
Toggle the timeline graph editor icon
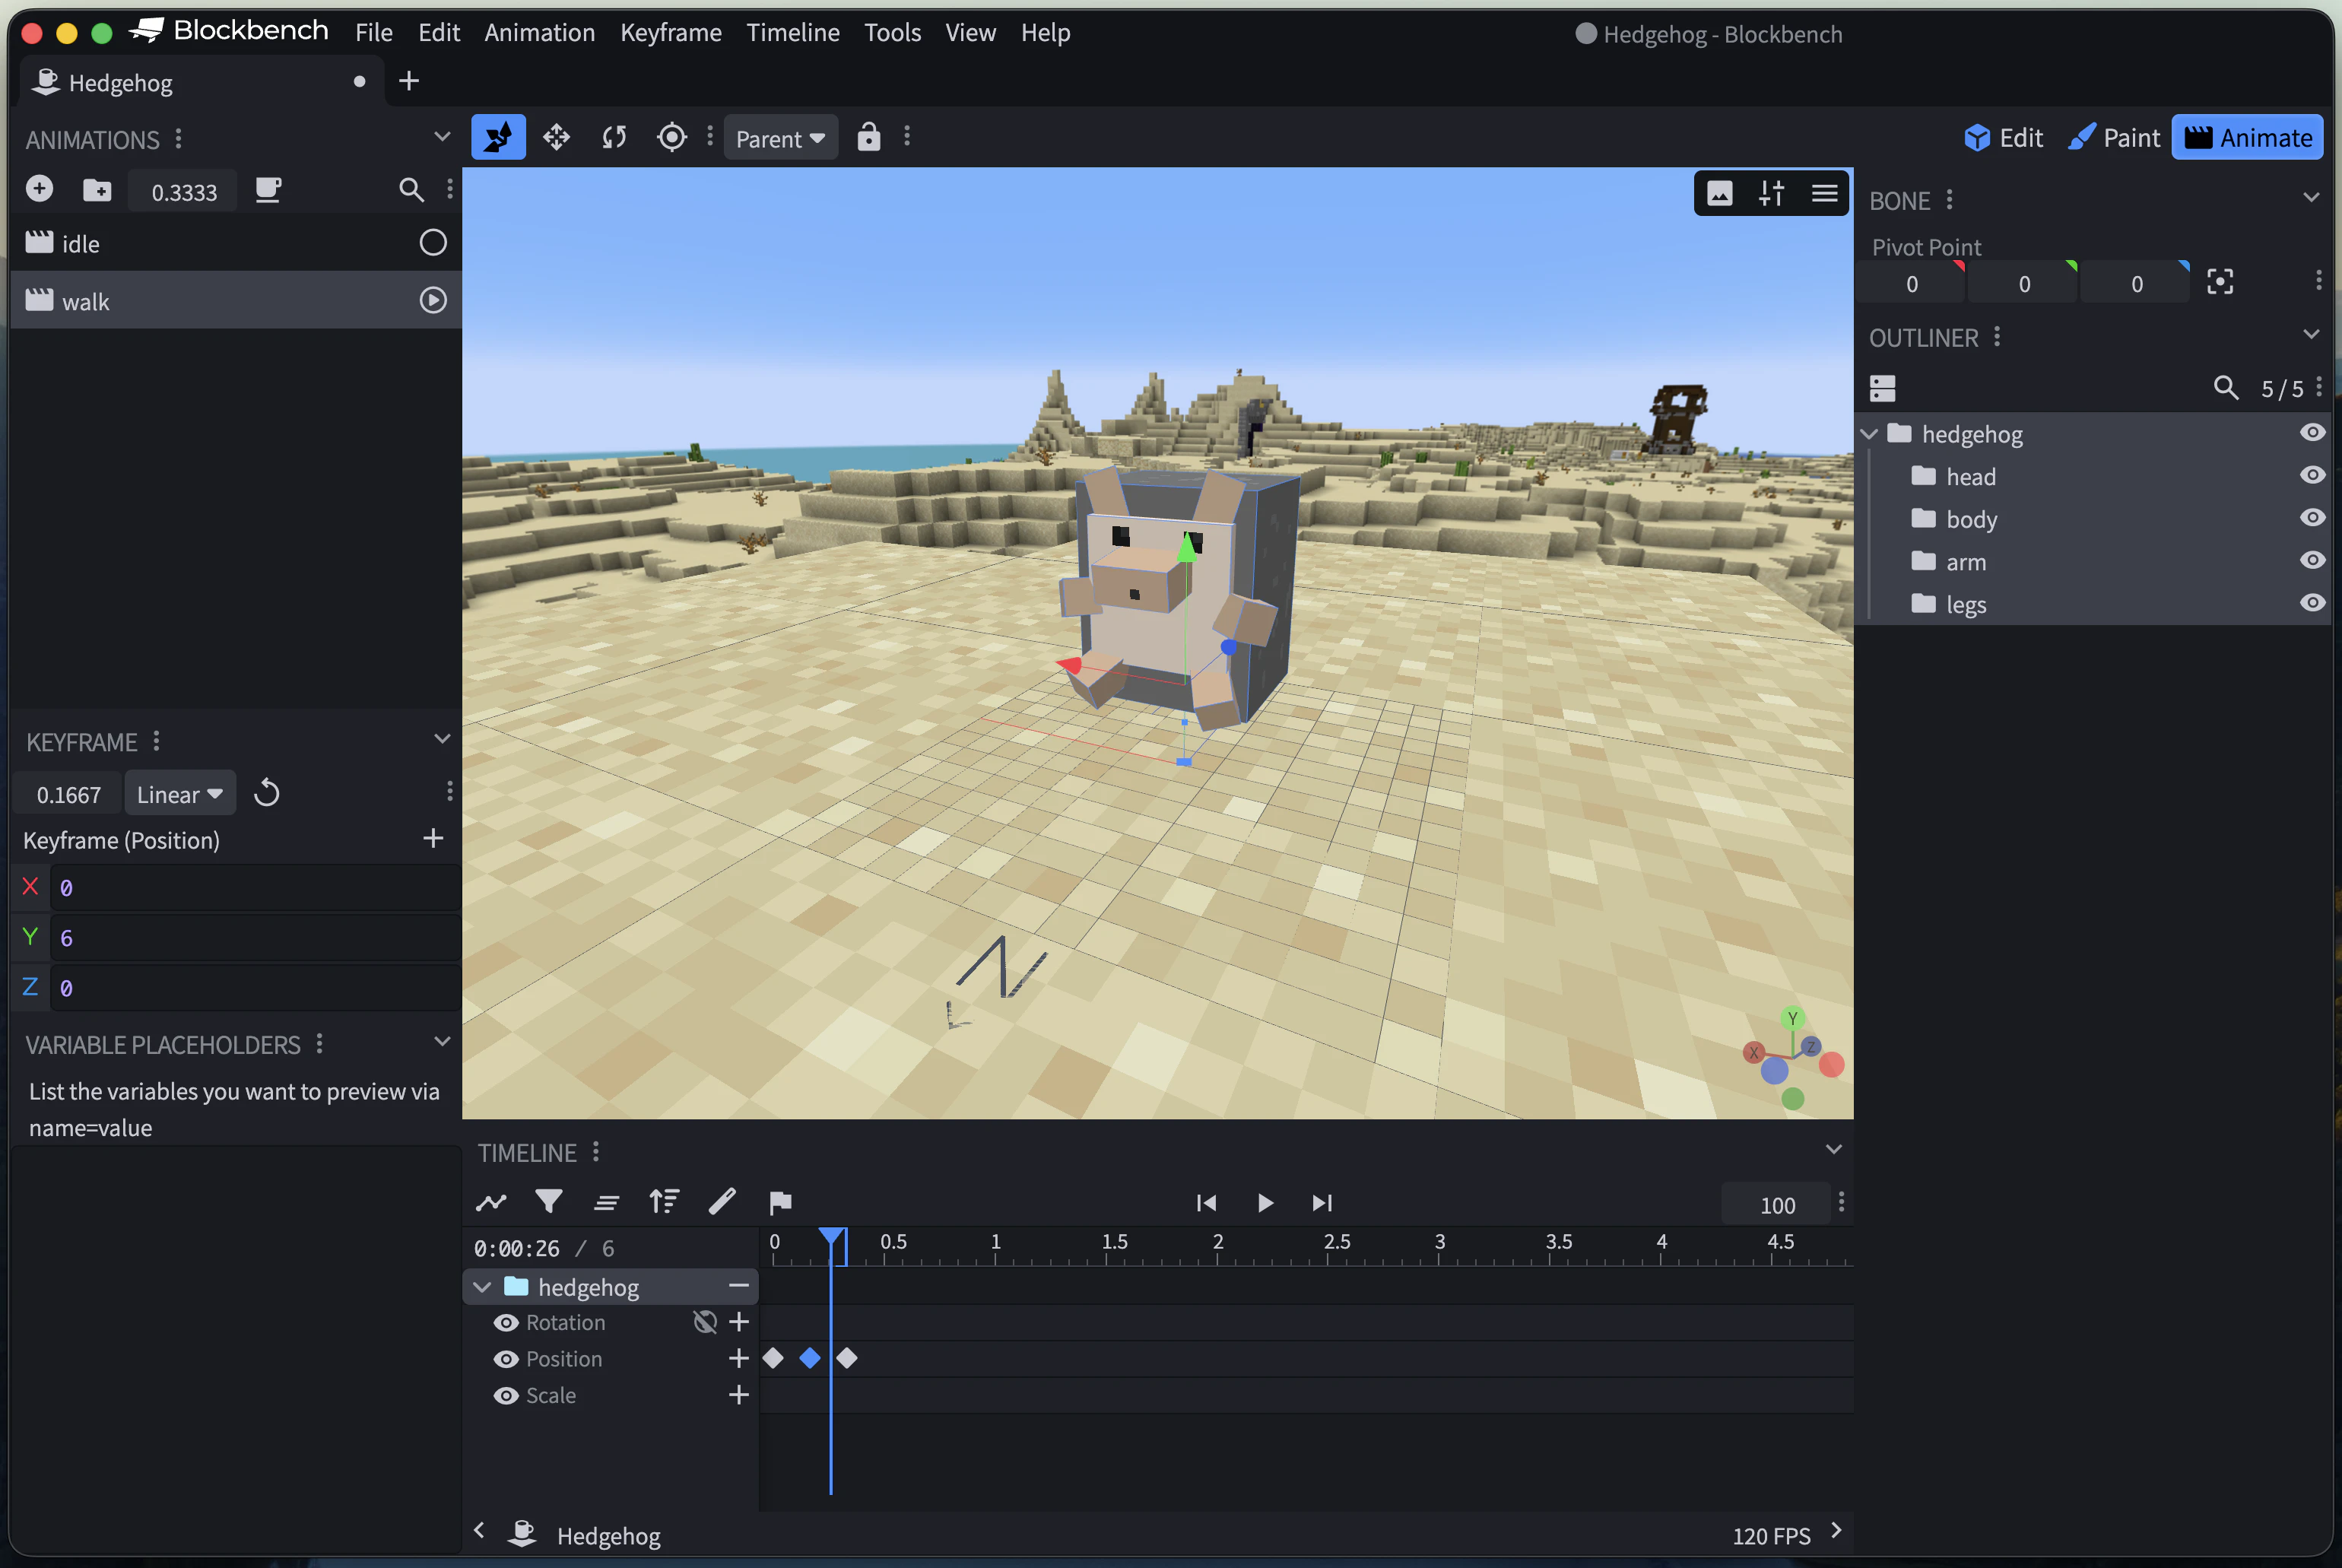[x=491, y=1202]
